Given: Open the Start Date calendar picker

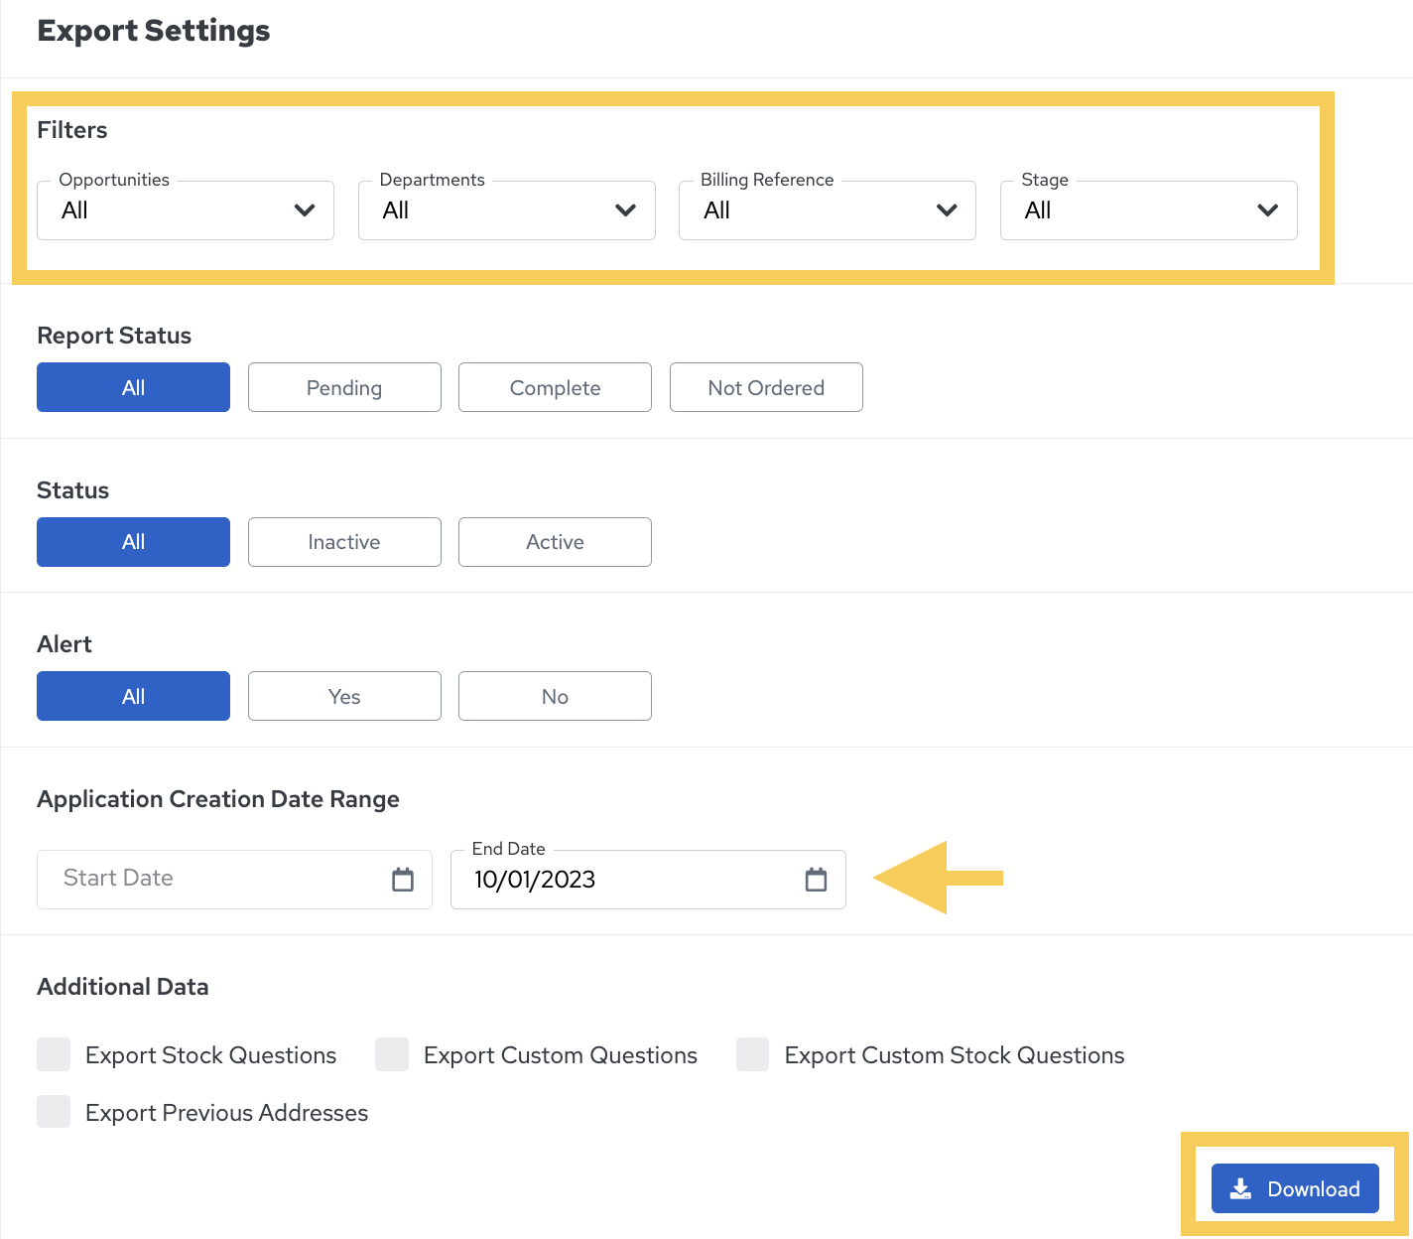Looking at the screenshot, I should 402,880.
